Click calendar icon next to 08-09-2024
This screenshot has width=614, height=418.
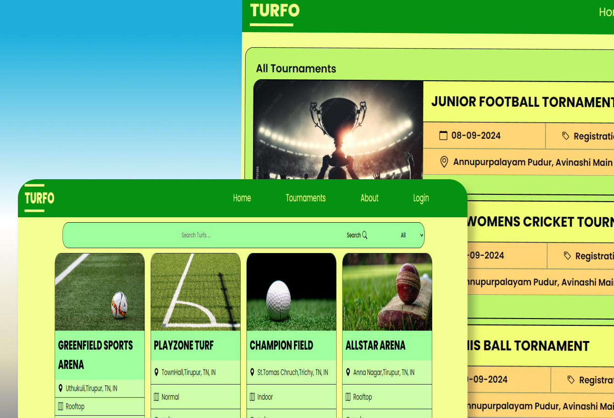point(443,135)
